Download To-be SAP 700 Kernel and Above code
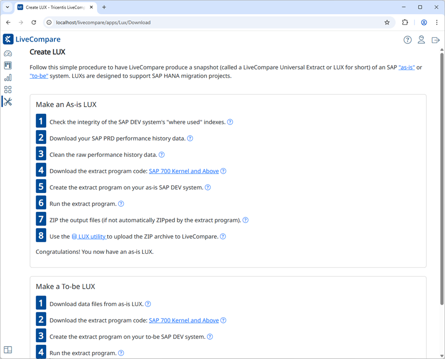This screenshot has height=359, width=445. [x=184, y=320]
